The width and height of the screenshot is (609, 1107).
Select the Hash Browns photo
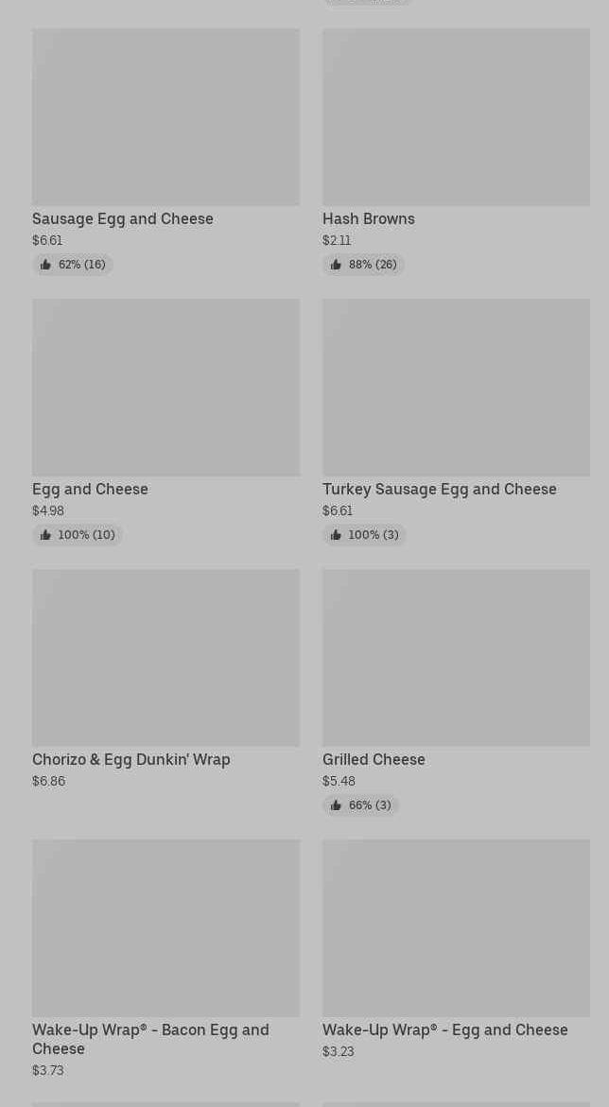pos(456,116)
